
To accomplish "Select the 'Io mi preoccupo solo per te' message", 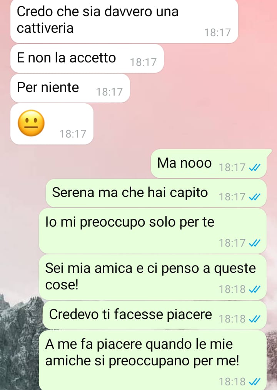I will 153,231.
